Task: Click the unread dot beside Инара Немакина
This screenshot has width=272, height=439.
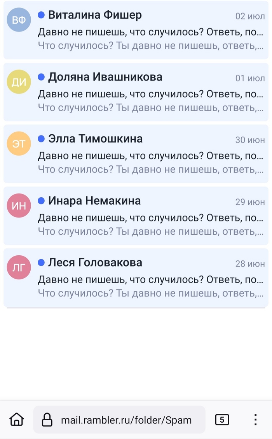Action: point(41,200)
